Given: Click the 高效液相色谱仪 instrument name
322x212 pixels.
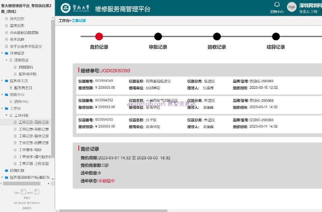Looking at the screenshot, I should pos(158,81).
